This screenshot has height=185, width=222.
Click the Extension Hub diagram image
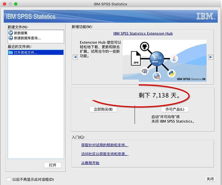tap(164, 61)
